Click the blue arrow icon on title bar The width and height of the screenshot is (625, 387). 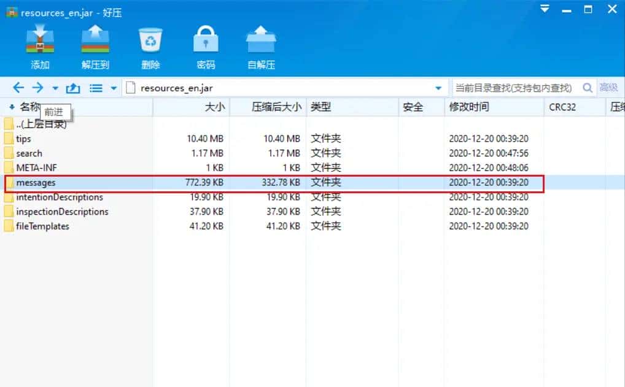[x=544, y=9]
